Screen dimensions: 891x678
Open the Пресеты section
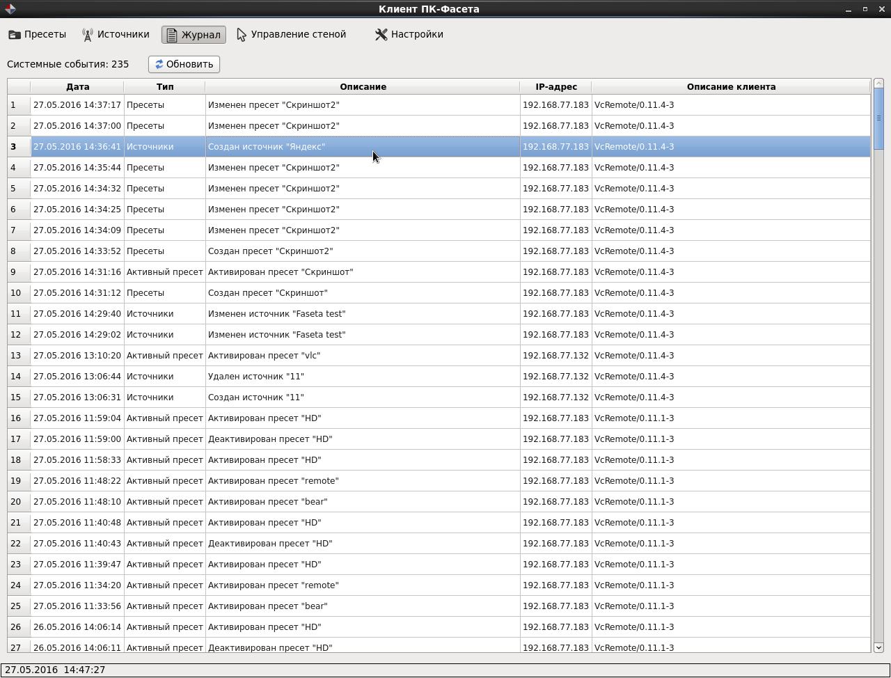pyautogui.click(x=38, y=34)
